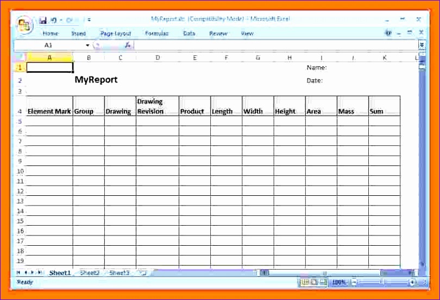Click the Insert Worksheet tab icon

pos(142,273)
